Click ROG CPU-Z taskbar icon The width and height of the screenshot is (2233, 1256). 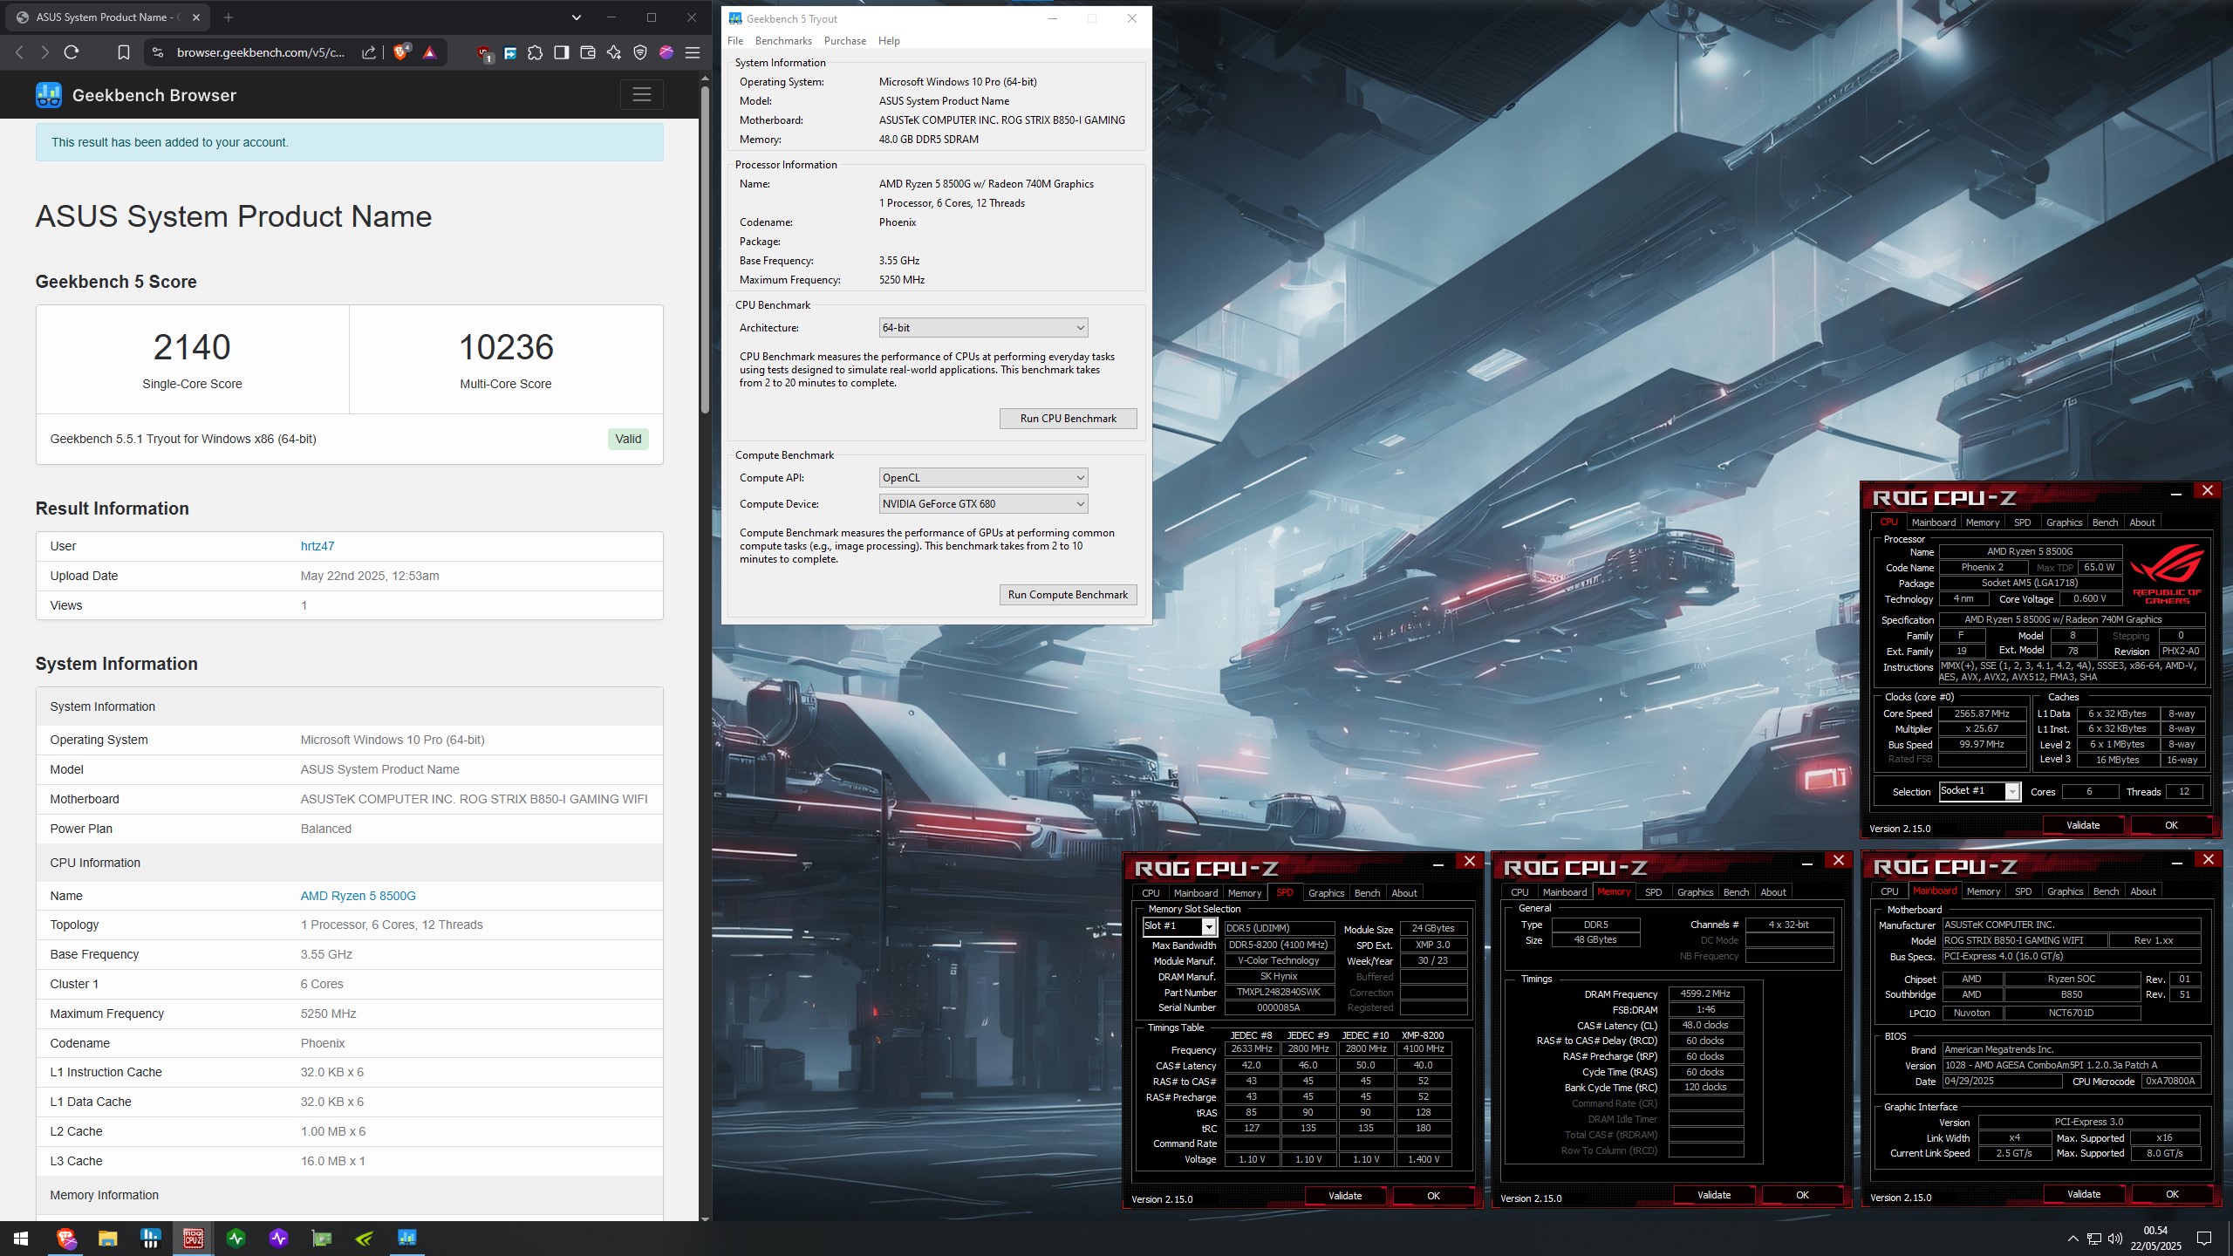193,1238
